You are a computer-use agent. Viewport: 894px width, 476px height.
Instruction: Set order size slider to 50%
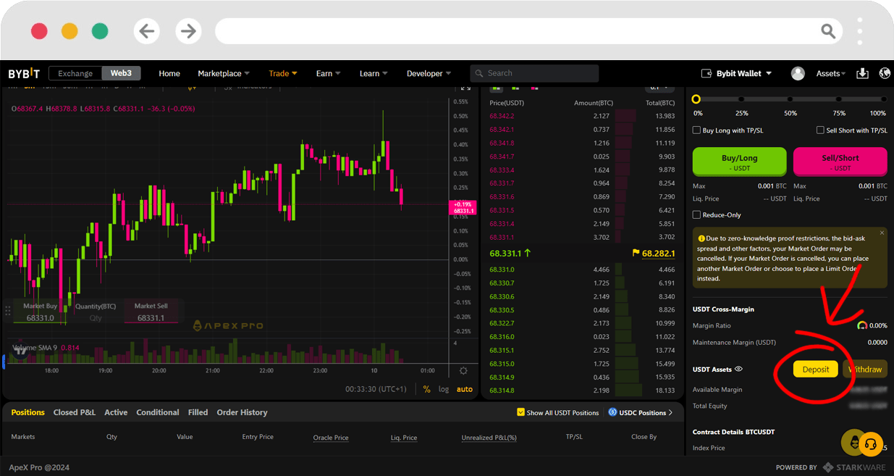pos(790,99)
